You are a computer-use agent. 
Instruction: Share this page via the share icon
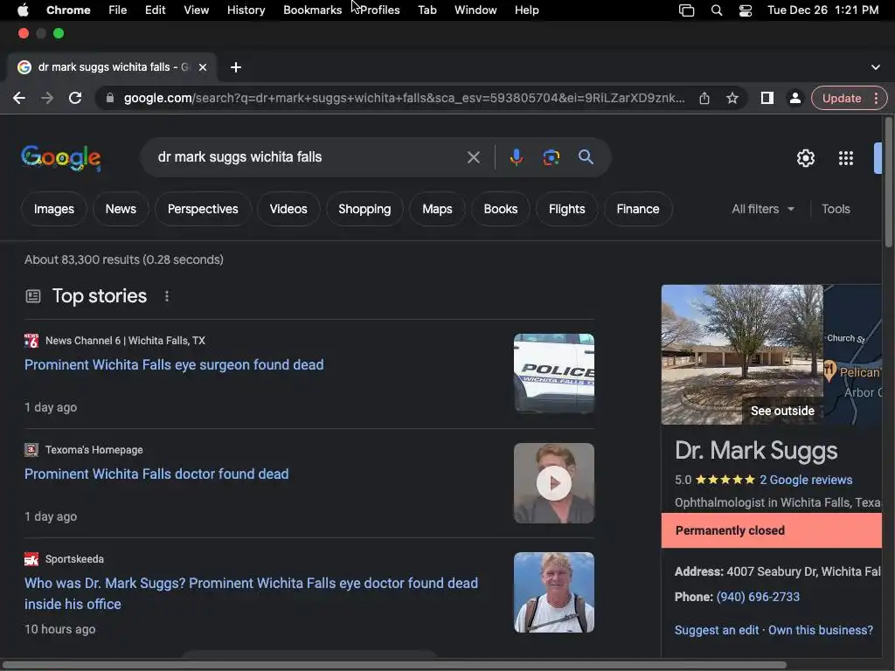coord(704,98)
